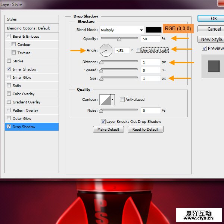Enable the Inner Glow checkbox
Viewport: 224px width, 224px height.
tap(9, 77)
